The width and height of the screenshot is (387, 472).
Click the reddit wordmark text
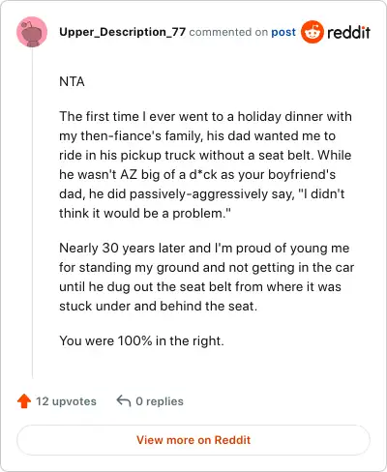coord(348,32)
